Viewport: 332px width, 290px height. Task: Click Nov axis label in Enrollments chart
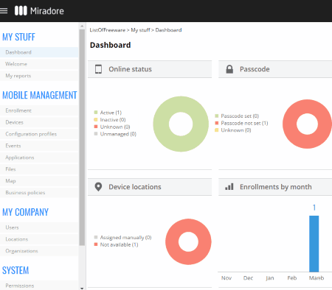click(226, 278)
